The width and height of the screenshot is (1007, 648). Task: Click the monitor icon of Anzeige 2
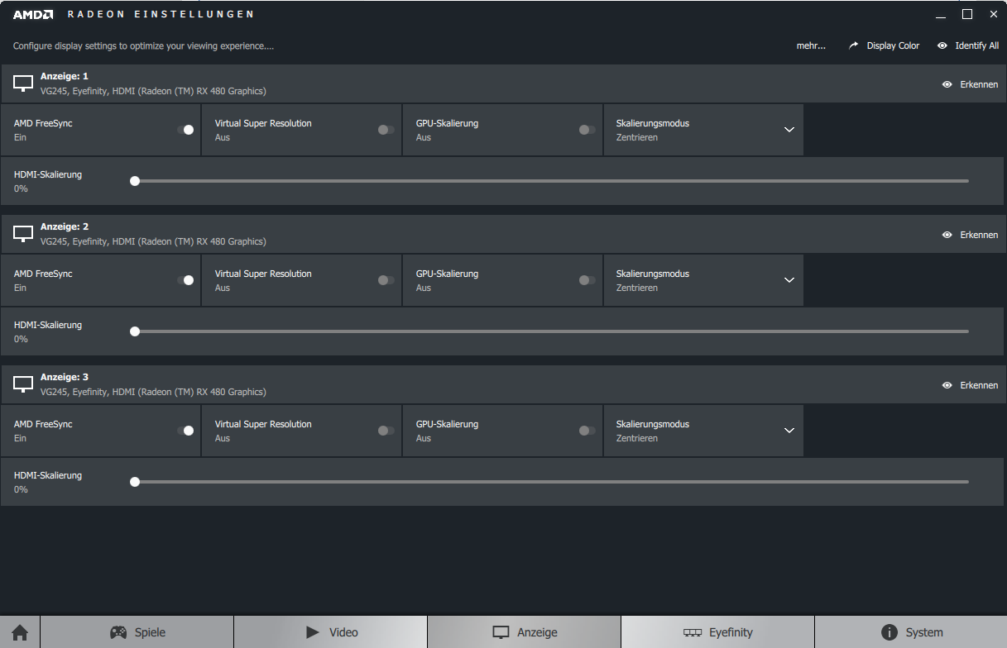click(x=23, y=234)
